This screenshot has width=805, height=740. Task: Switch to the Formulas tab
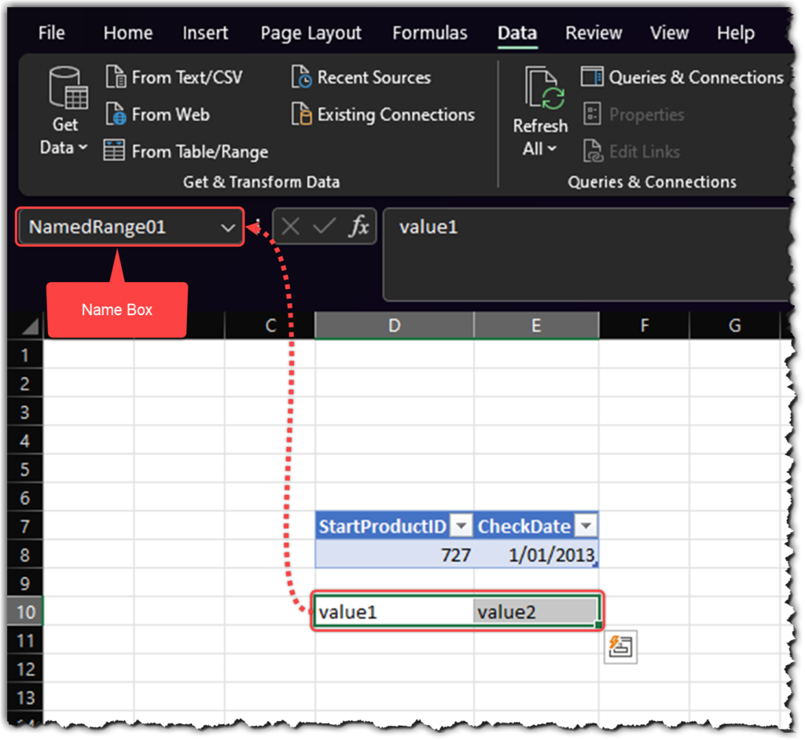coord(430,33)
